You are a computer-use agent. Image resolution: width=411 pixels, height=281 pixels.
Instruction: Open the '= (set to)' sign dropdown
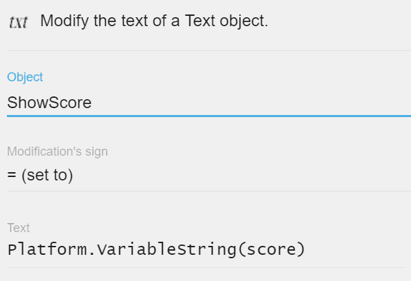click(x=209, y=175)
